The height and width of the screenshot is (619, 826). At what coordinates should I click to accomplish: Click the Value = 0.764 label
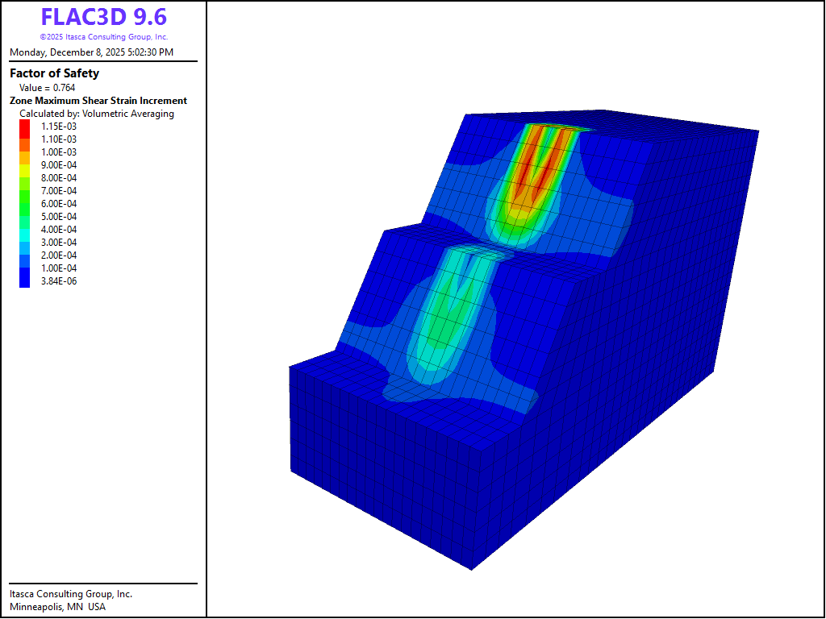pos(47,87)
